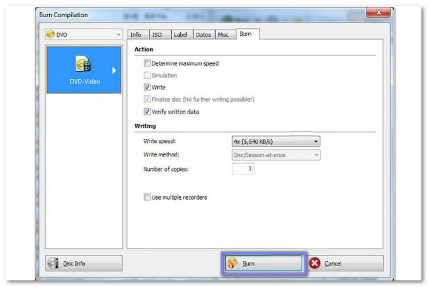Click the 'Burn Compilation' window title
This screenshot has width=428, height=287.
(x=64, y=15)
